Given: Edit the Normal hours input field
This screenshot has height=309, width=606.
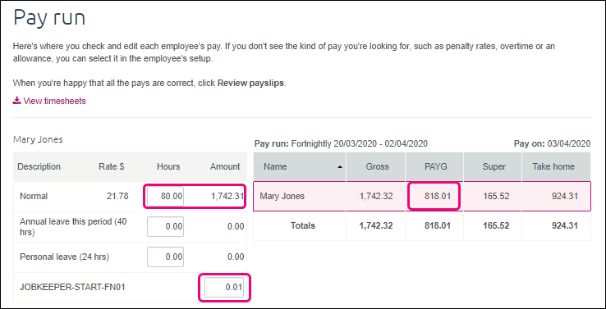Looking at the screenshot, I should tap(165, 197).
